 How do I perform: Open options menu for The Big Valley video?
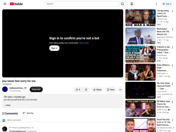coord(172,11)
